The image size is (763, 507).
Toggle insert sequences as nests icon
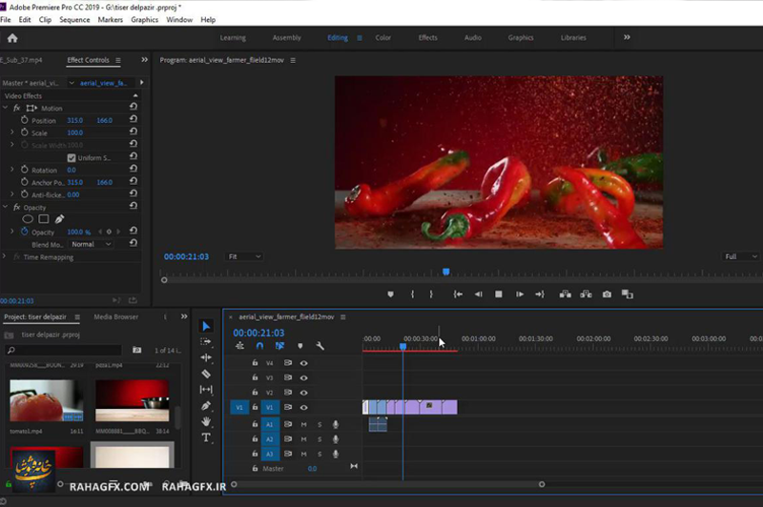(x=240, y=346)
